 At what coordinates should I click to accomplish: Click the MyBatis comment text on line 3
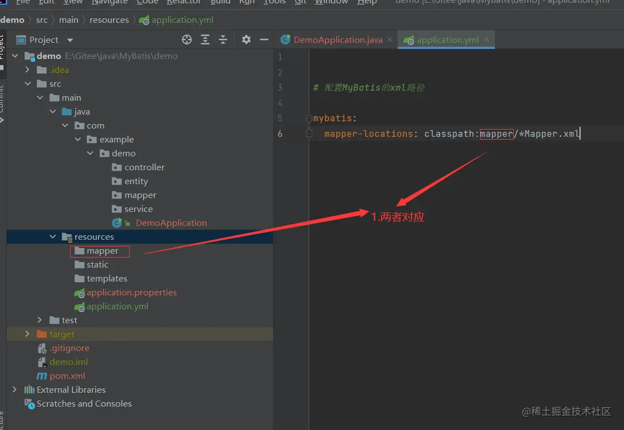(x=369, y=87)
